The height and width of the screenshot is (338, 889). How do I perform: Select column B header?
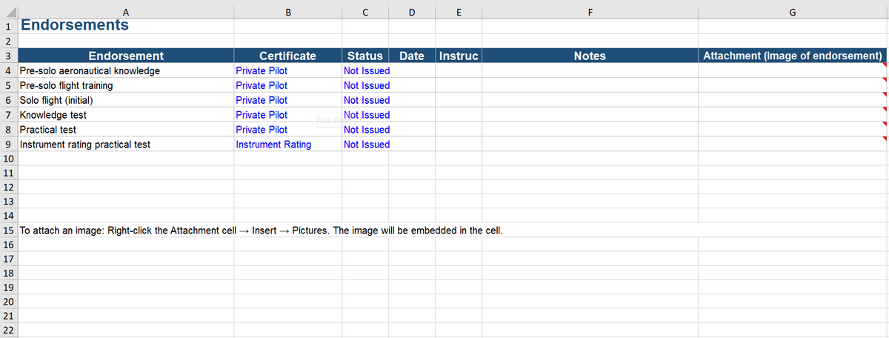tap(287, 11)
